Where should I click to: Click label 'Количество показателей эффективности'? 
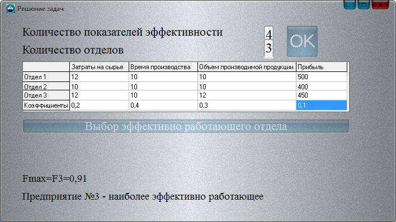click(x=122, y=32)
